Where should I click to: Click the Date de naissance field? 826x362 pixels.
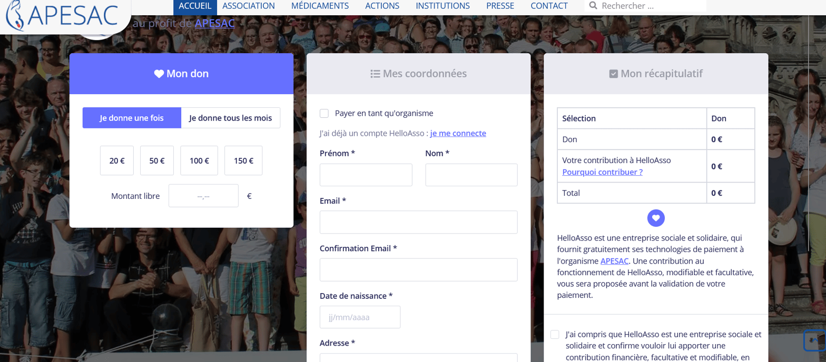coord(360,317)
